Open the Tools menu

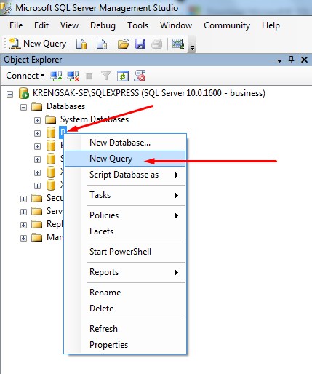138,25
